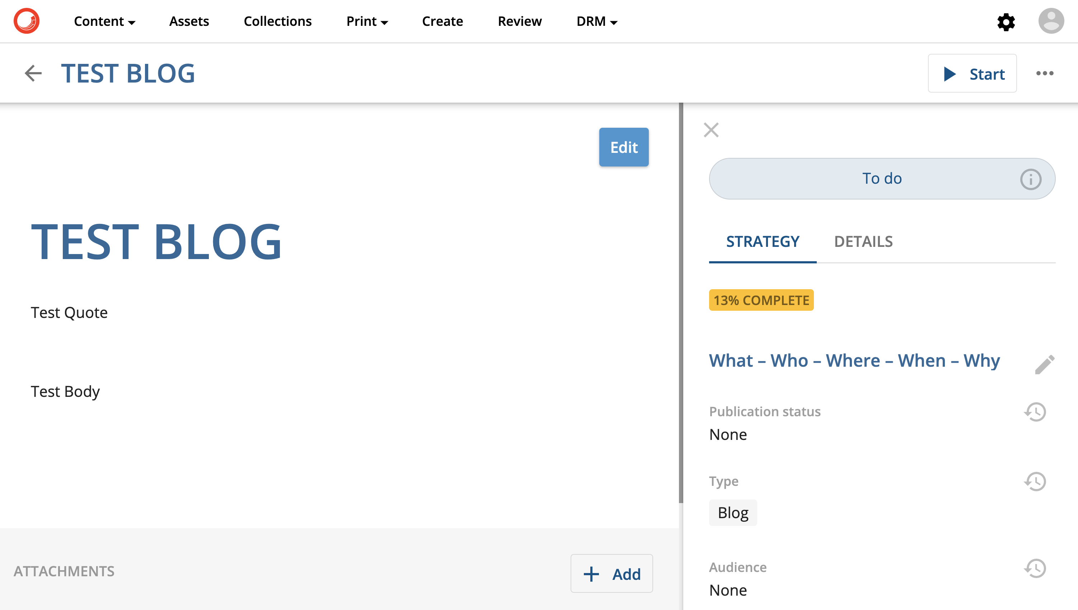The height and width of the screenshot is (610, 1078).
Task: Expand the Print dropdown menu
Action: (x=367, y=21)
